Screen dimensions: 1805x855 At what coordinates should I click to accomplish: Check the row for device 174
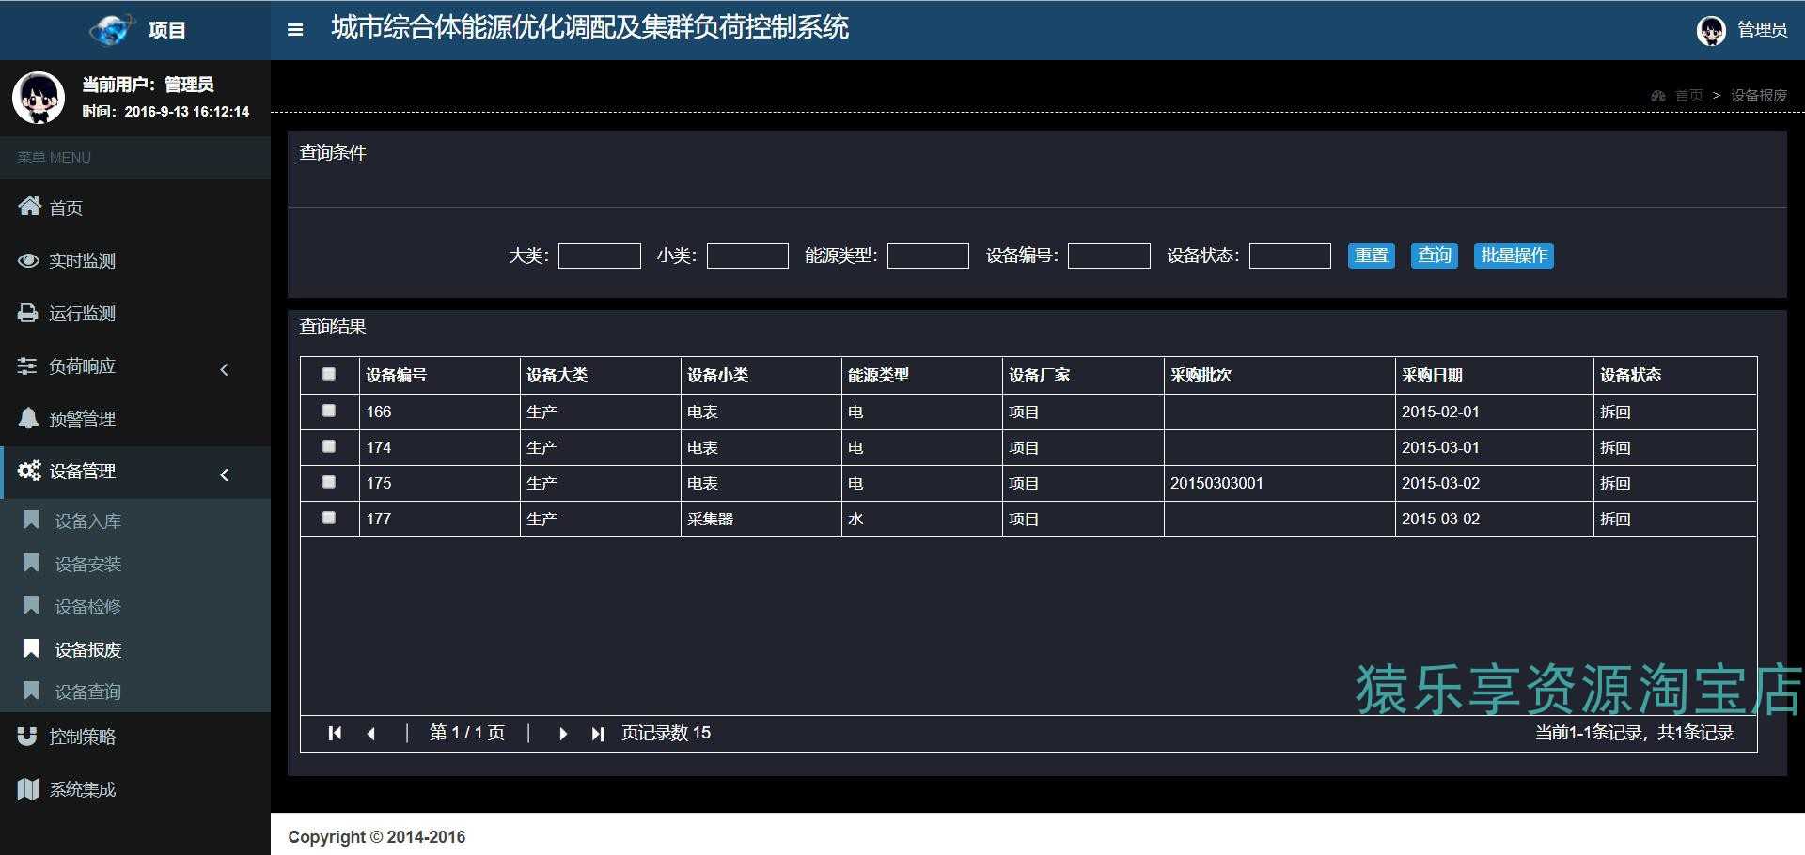point(329,446)
